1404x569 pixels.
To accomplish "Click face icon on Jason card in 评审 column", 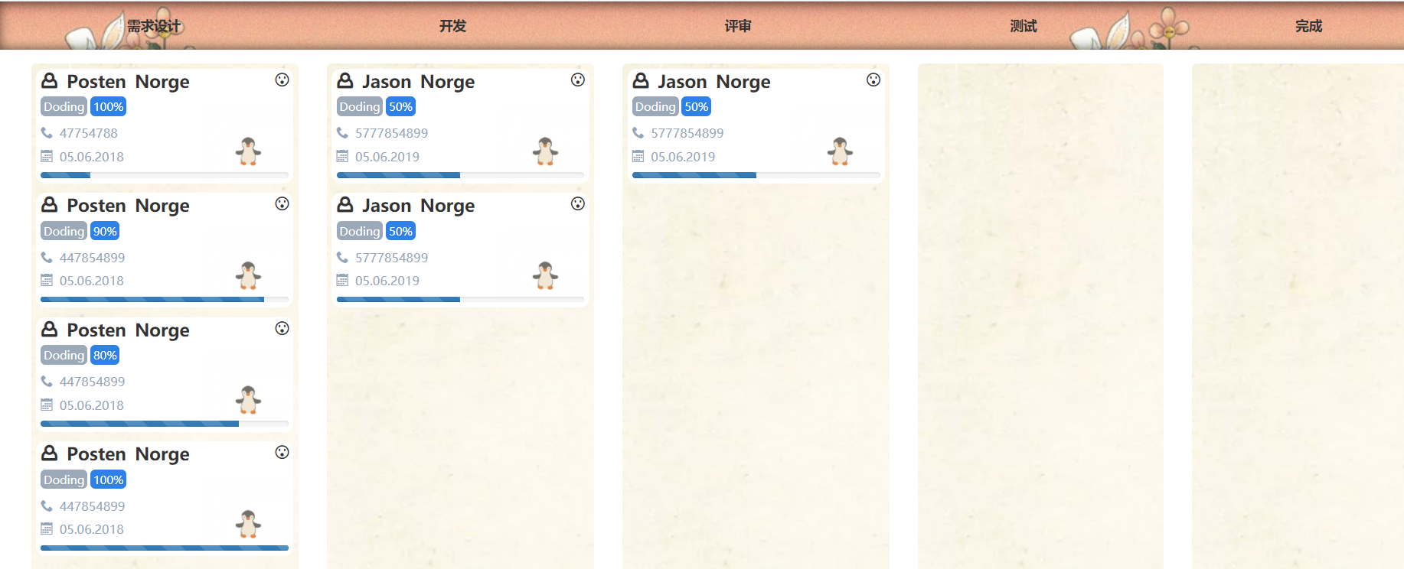I will pos(873,80).
